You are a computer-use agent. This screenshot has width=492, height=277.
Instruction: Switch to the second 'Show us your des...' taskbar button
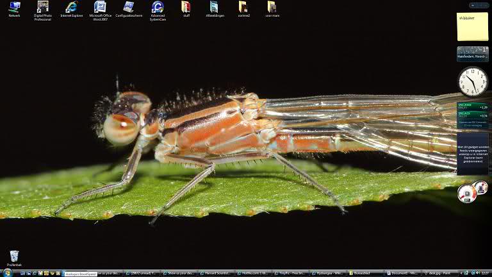pyautogui.click(x=179, y=273)
